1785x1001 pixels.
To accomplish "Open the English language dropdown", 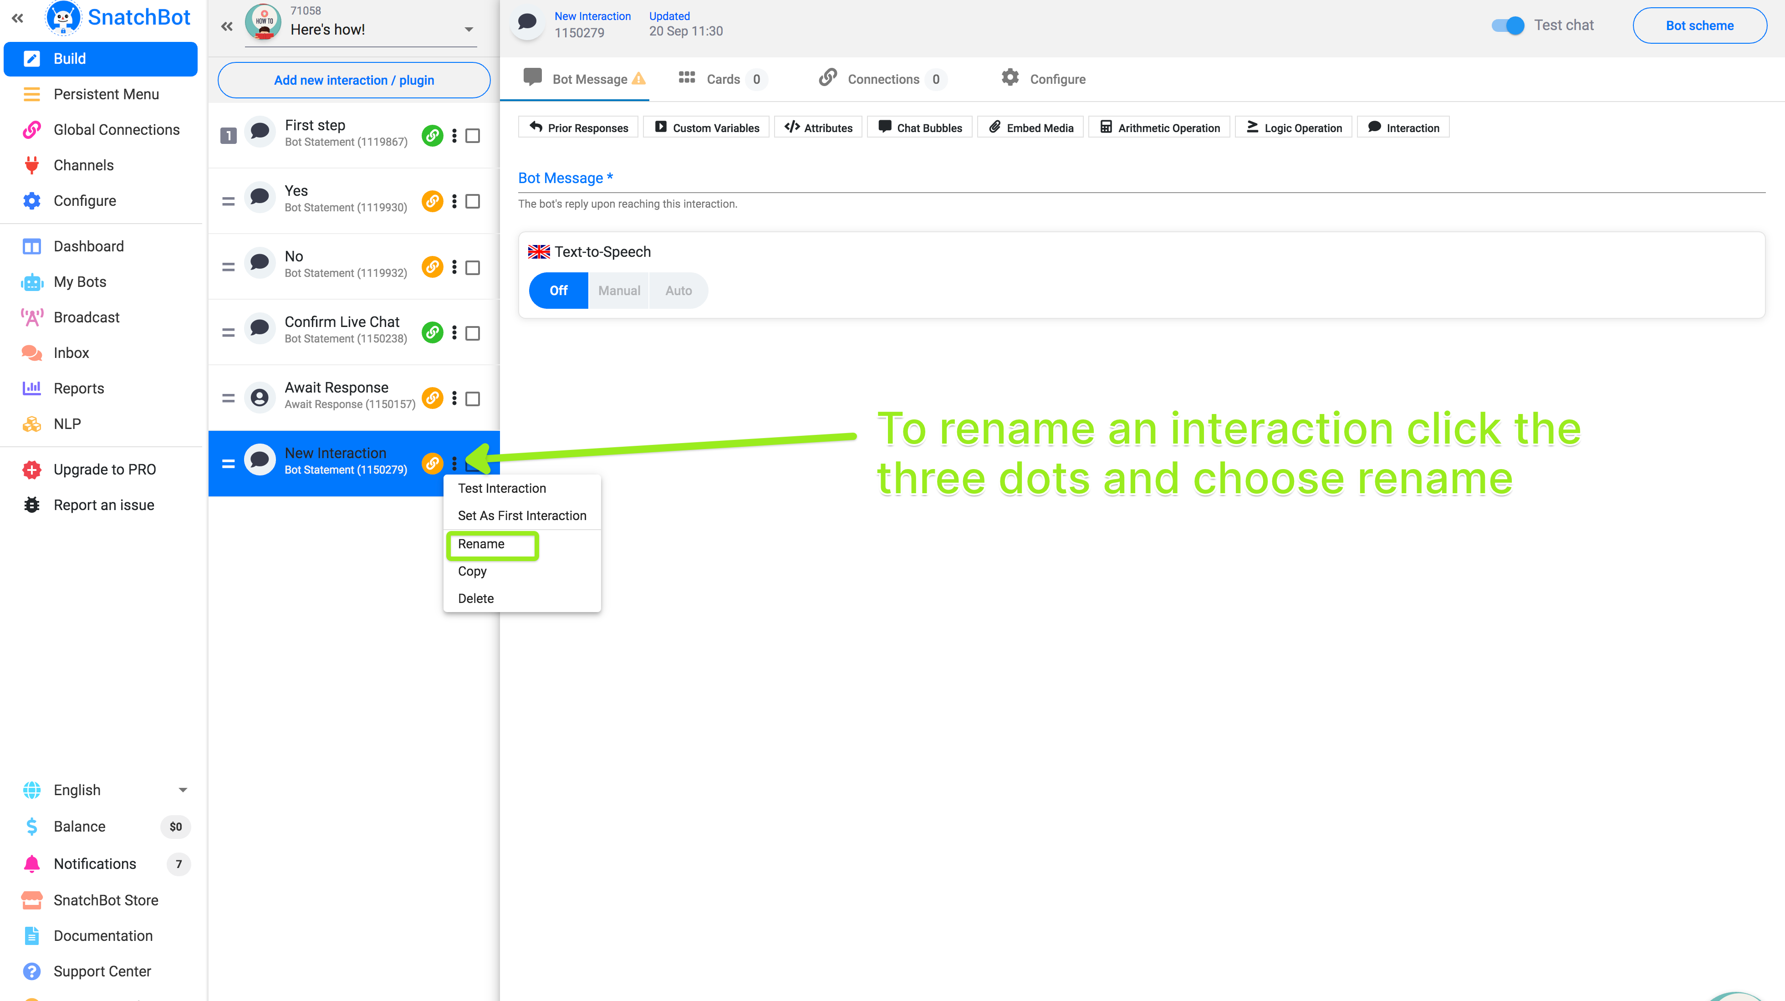I will point(183,790).
